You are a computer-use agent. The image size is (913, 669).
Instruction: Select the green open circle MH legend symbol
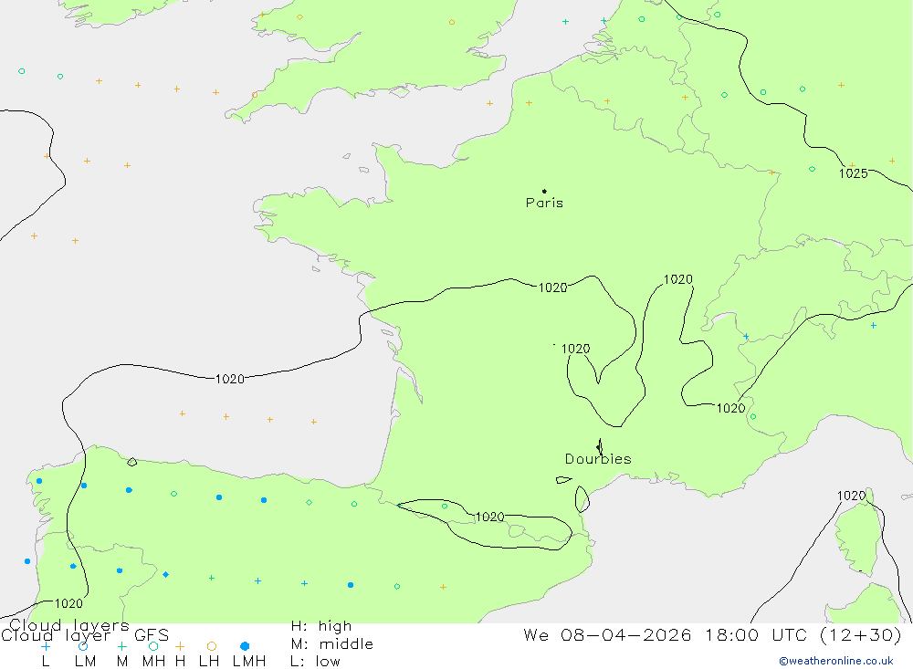point(153,646)
